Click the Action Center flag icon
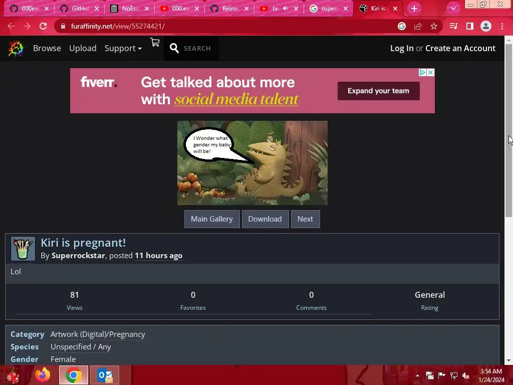The image size is (513, 385). (442, 375)
